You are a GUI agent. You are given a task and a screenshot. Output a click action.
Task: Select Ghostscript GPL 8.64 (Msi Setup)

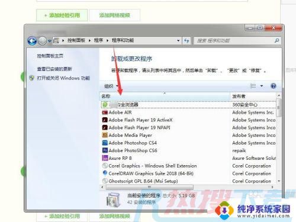coord(143,181)
